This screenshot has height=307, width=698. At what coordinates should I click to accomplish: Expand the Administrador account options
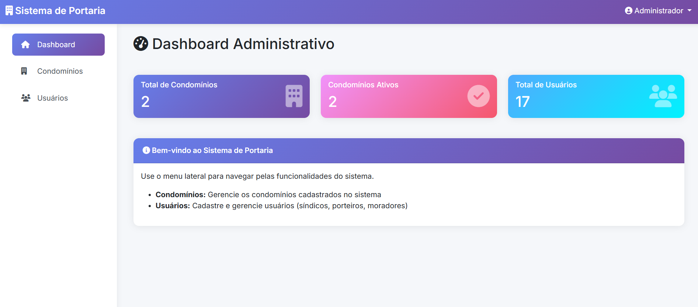click(658, 11)
